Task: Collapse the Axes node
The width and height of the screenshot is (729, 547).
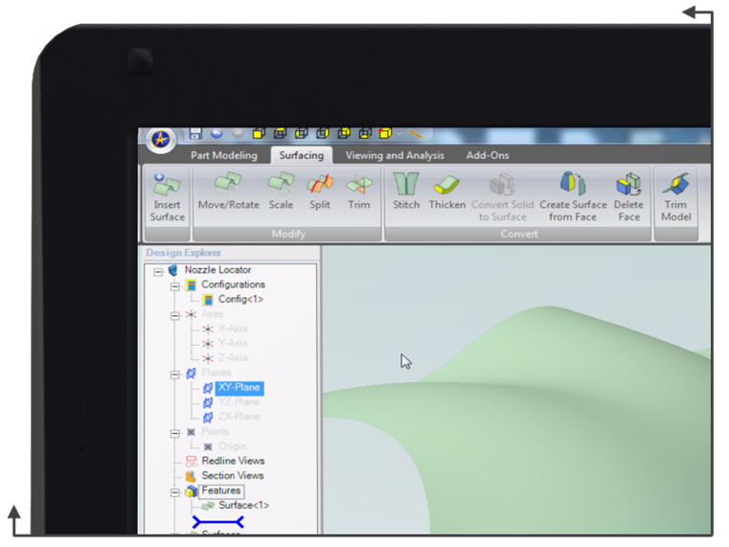Action: pyautogui.click(x=174, y=315)
